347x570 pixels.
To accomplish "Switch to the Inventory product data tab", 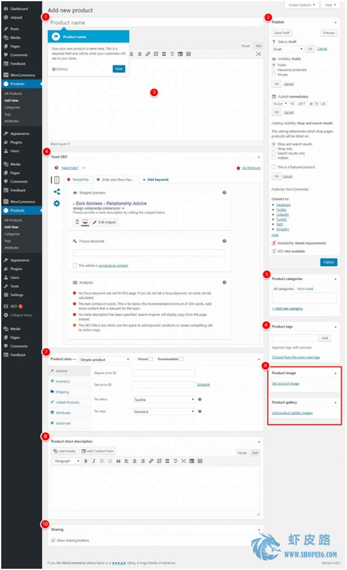I will 62,381.
